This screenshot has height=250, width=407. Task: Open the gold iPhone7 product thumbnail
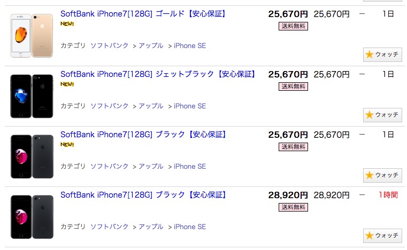(x=32, y=36)
